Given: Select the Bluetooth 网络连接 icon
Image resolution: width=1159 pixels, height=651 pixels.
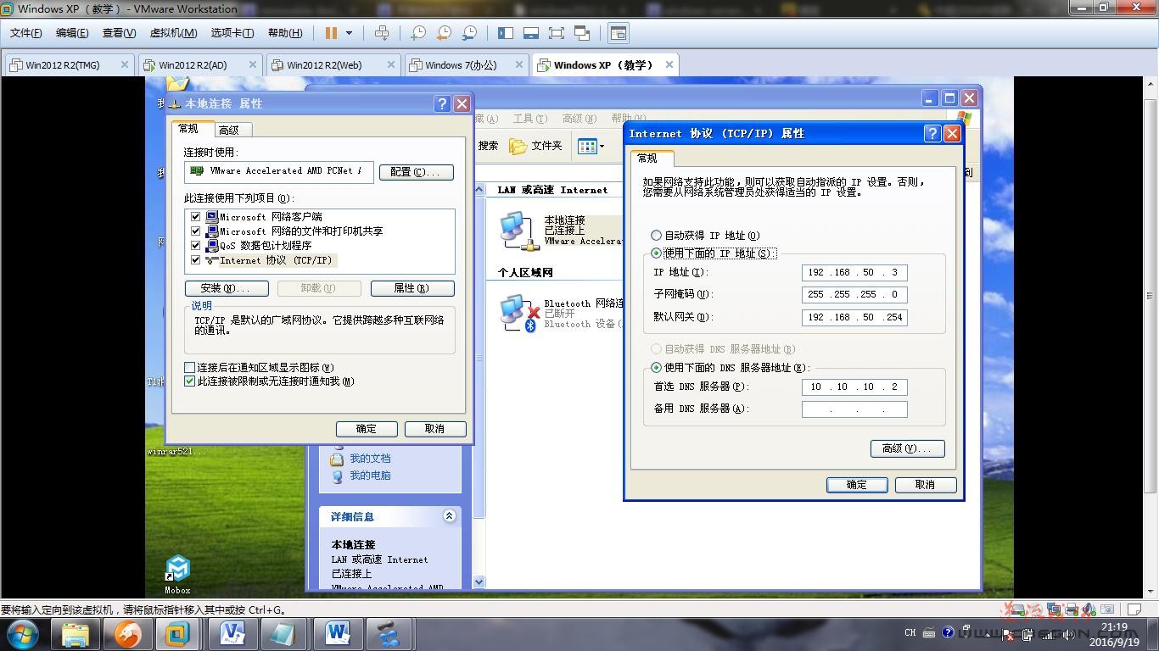Looking at the screenshot, I should (518, 314).
